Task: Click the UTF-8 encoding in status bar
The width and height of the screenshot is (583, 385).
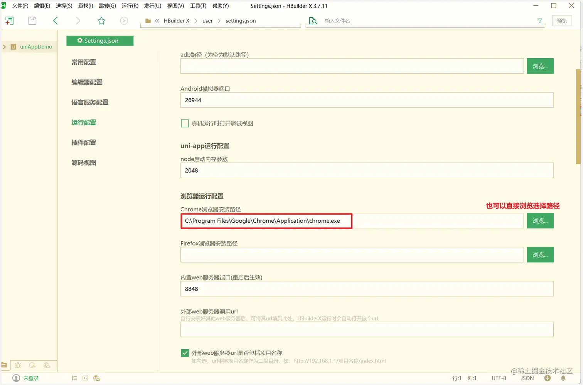Action: pos(499,378)
